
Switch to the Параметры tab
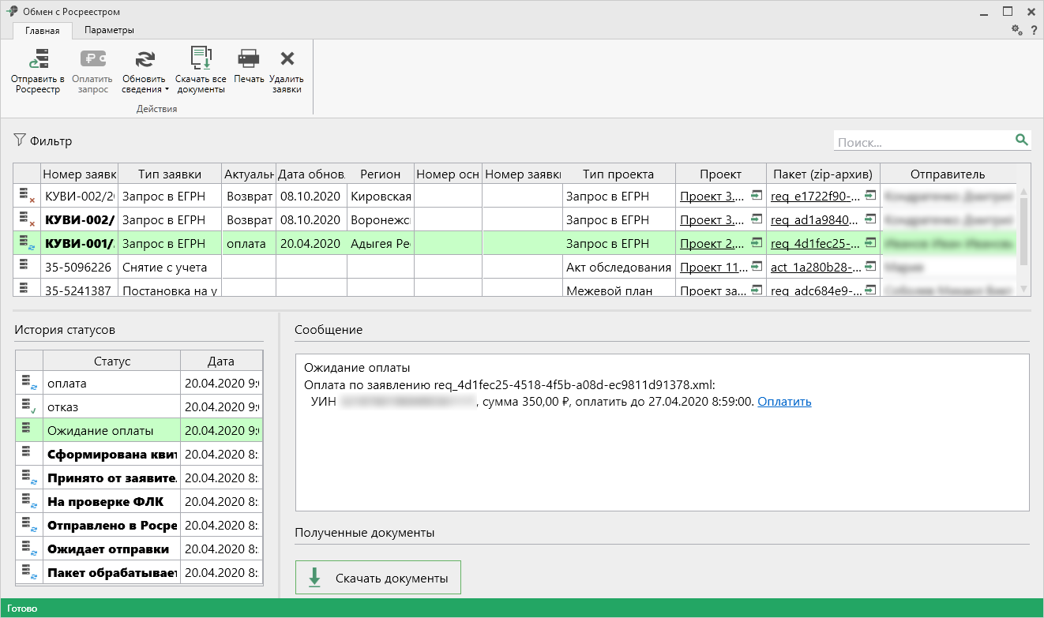(109, 30)
